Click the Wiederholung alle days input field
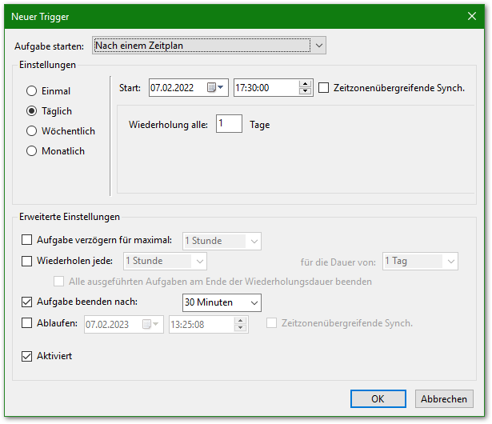 [229, 125]
